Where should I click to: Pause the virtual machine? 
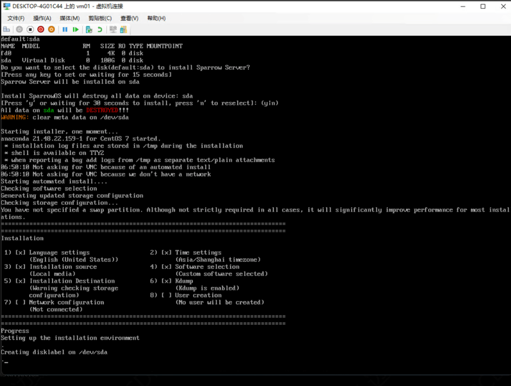point(65,30)
